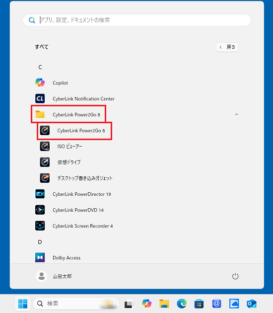The image size is (273, 313).
Task: Click the Copilot app name text
Action: pyautogui.click(x=60, y=83)
